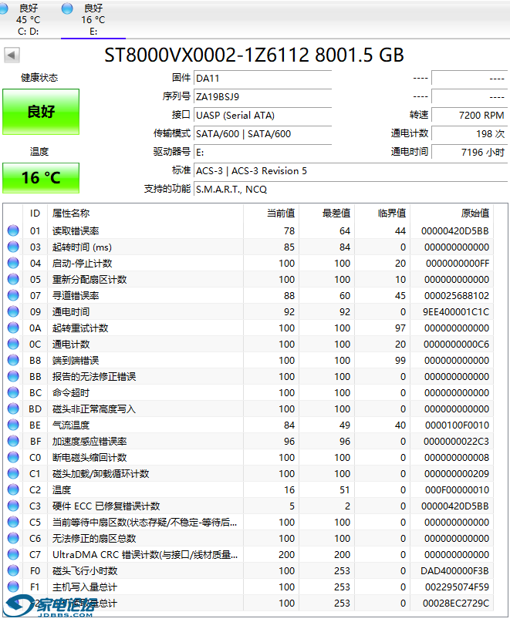Open the status icon for ID 03 起转时间
Screen dimensions: 510x622
coord(13,247)
